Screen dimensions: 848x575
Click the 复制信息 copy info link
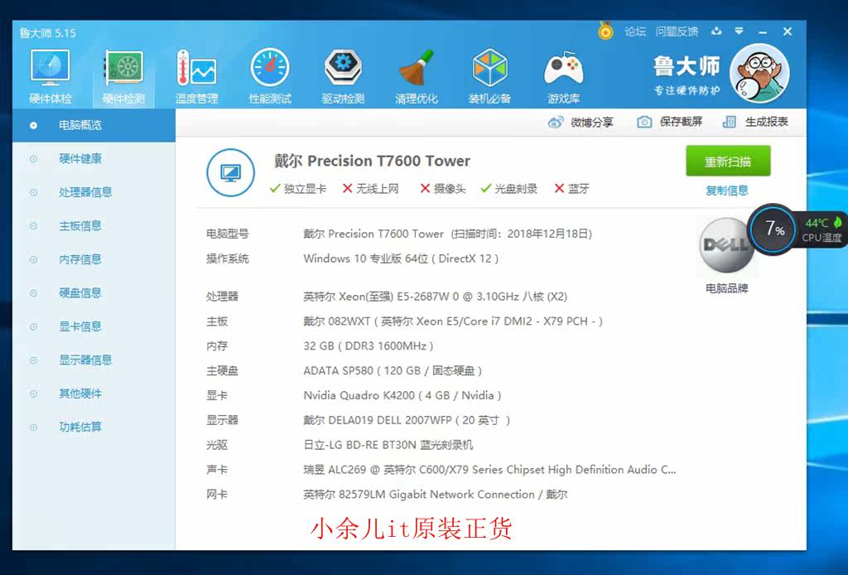727,191
